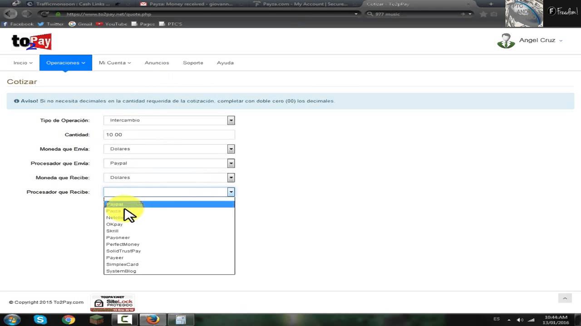Click the browser reload page icon
Viewport: 581px width, 326px height.
pos(44,14)
